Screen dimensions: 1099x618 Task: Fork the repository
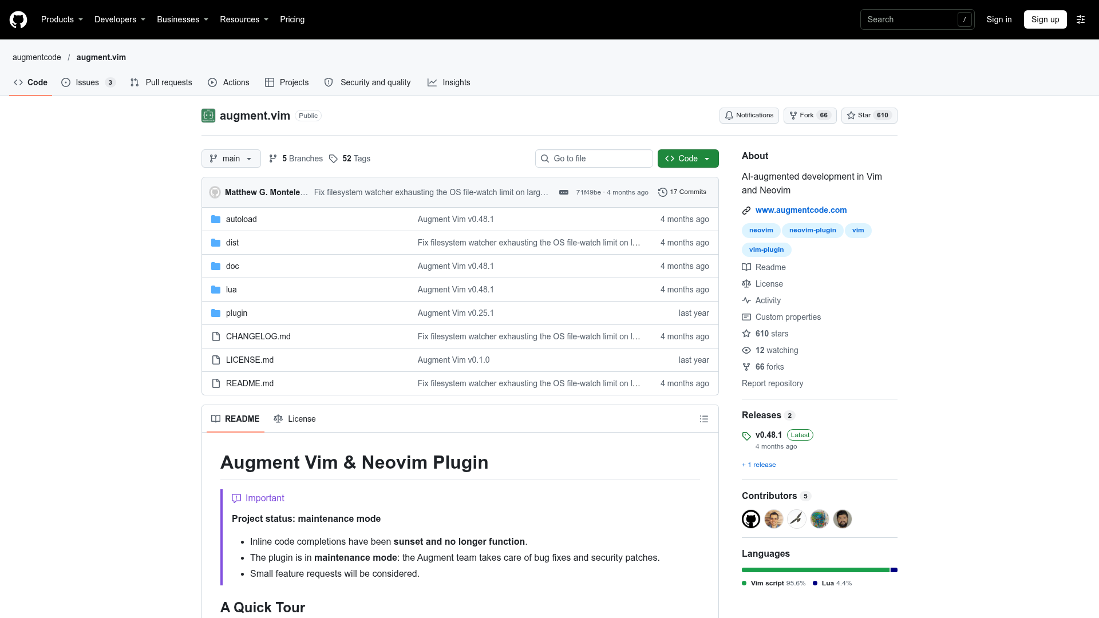pos(810,116)
